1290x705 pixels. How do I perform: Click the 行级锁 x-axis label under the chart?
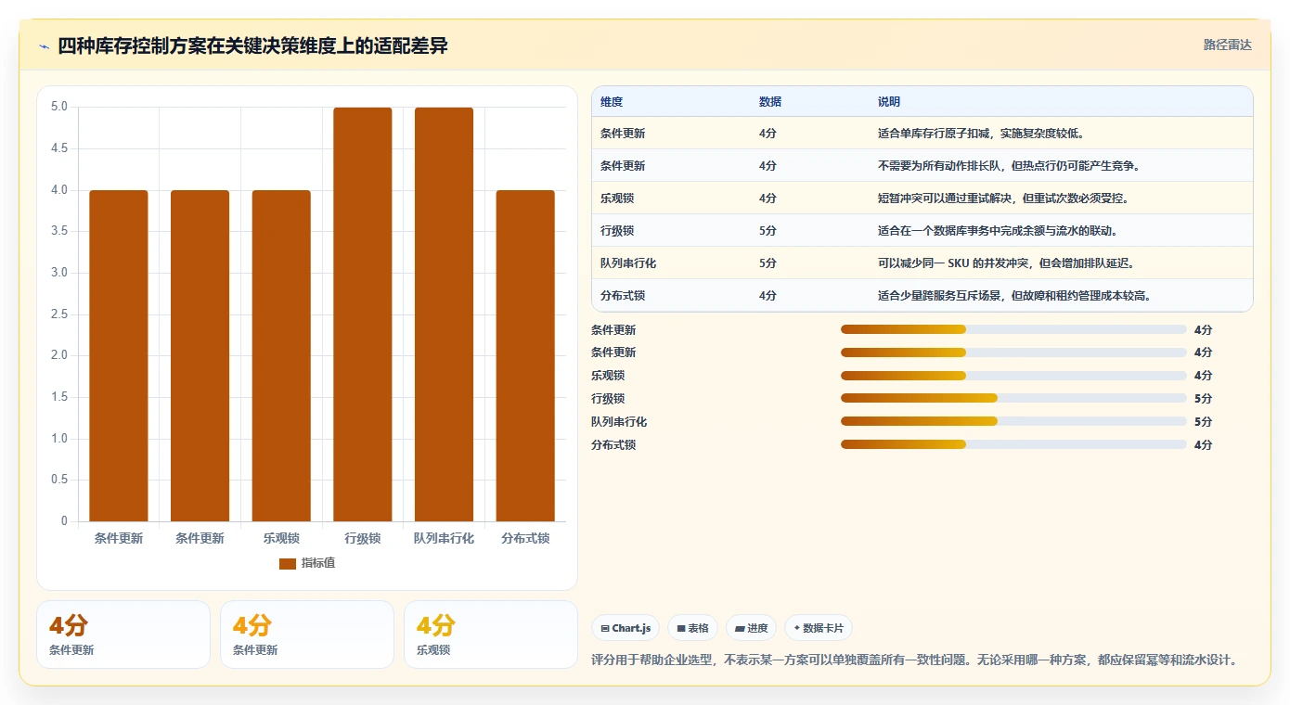[x=363, y=538]
